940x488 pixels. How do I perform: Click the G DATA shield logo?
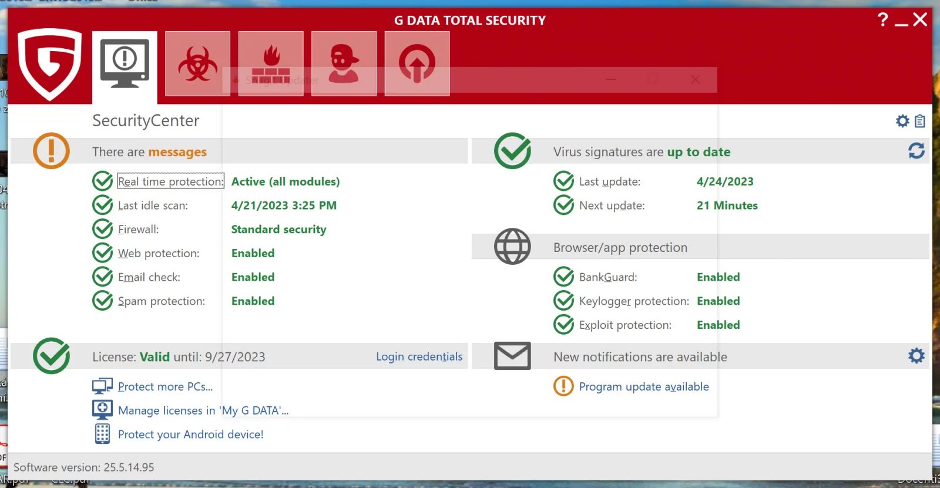click(49, 64)
